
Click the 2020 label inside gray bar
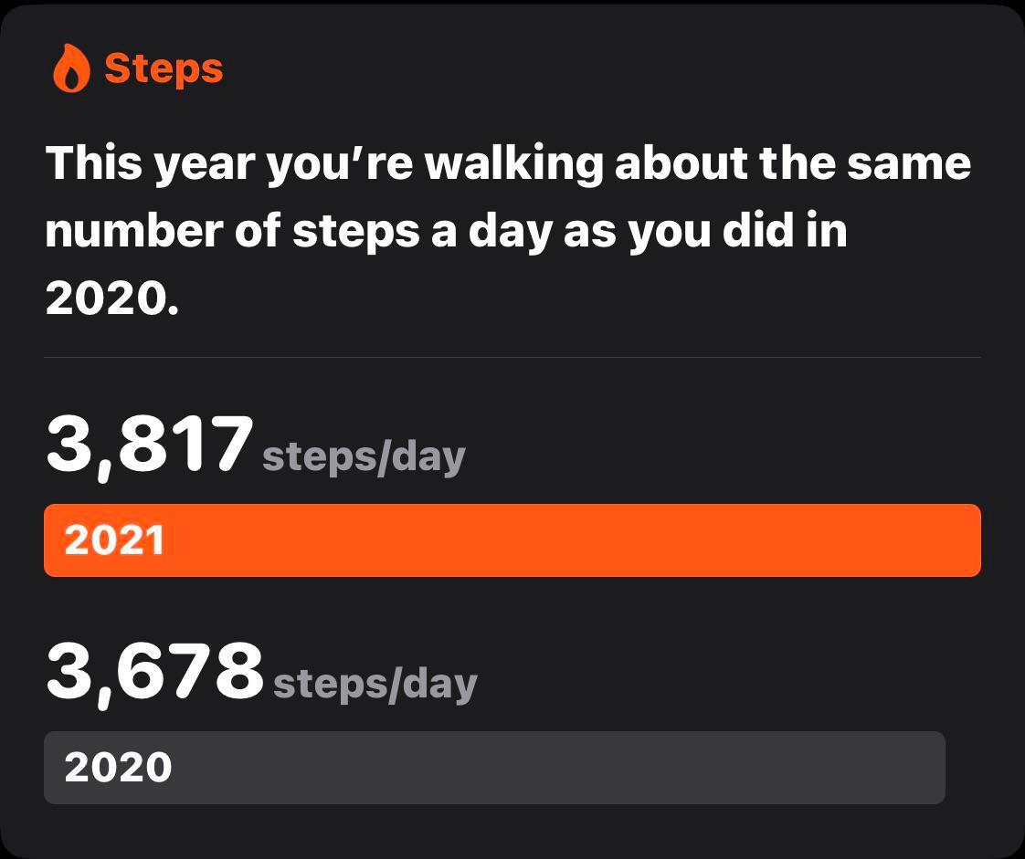tap(118, 768)
